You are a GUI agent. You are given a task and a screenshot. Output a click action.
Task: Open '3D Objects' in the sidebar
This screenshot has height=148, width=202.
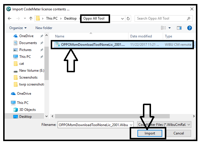click(x=27, y=110)
